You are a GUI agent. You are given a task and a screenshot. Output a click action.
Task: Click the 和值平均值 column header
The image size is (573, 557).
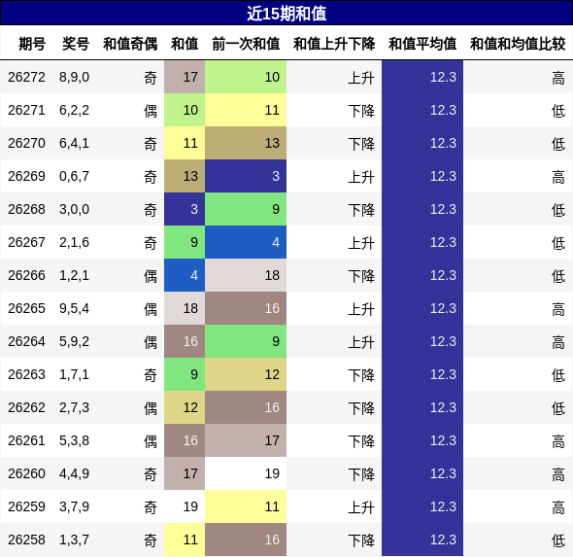point(422,44)
